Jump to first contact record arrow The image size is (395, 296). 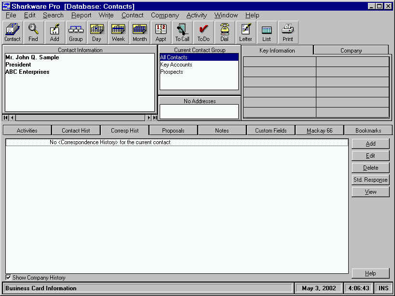pyautogui.click(x=6, y=118)
